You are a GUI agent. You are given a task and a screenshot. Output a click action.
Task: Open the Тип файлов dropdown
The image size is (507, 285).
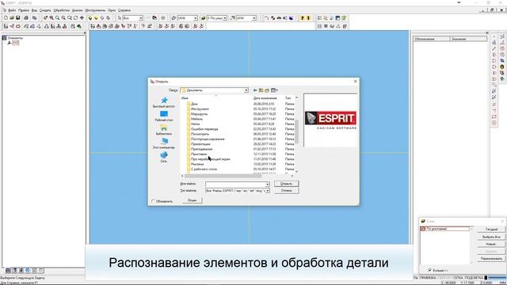268,191
